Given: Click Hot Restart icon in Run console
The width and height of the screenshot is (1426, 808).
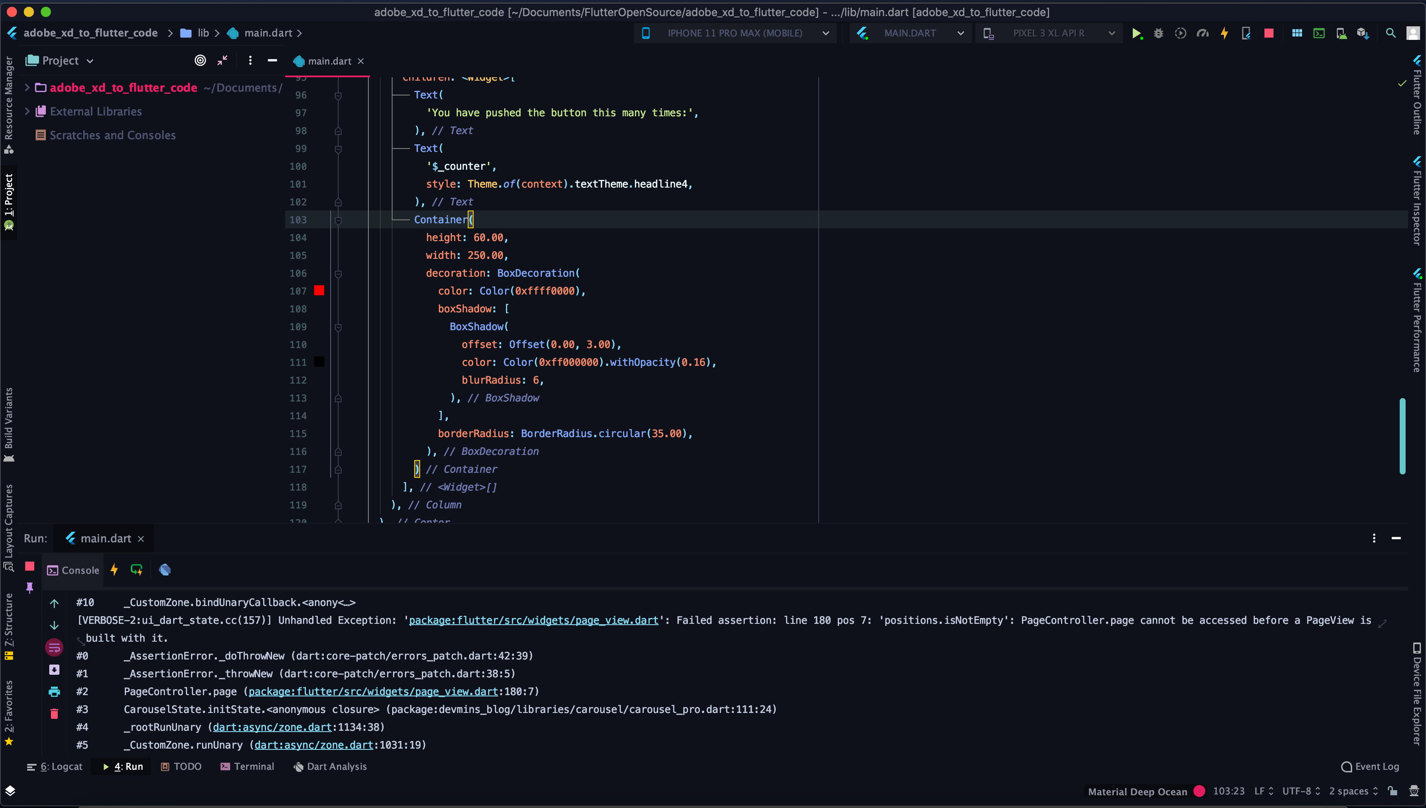Looking at the screenshot, I should (x=137, y=570).
